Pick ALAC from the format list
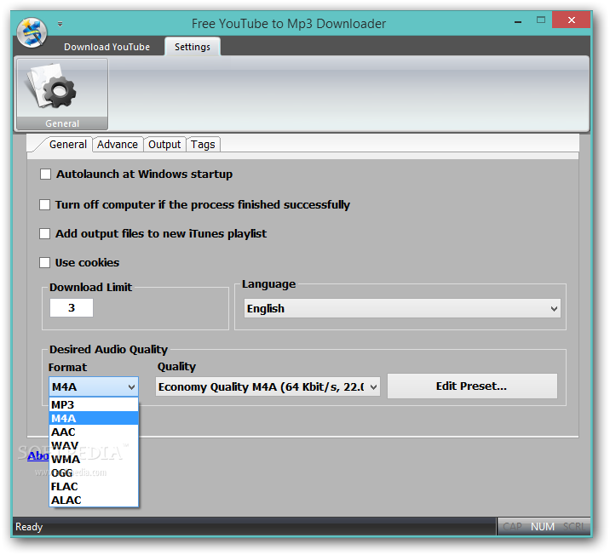 point(94,500)
